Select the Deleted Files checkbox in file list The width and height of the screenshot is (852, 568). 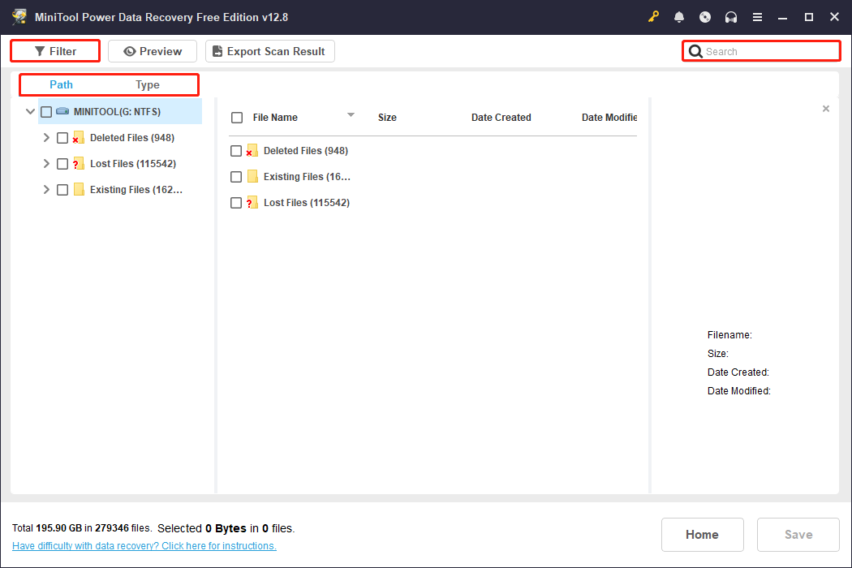[236, 150]
